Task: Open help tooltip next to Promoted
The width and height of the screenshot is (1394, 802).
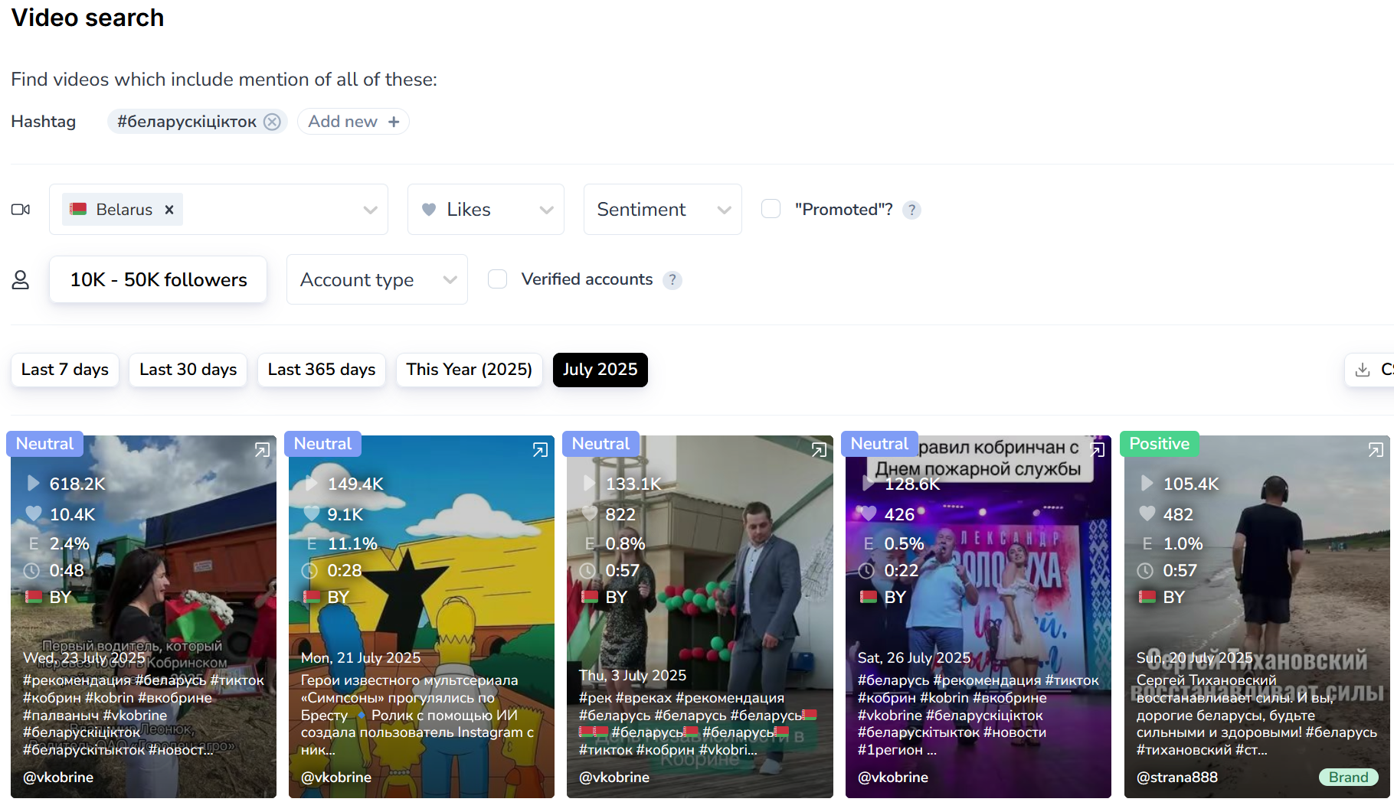Action: click(911, 210)
